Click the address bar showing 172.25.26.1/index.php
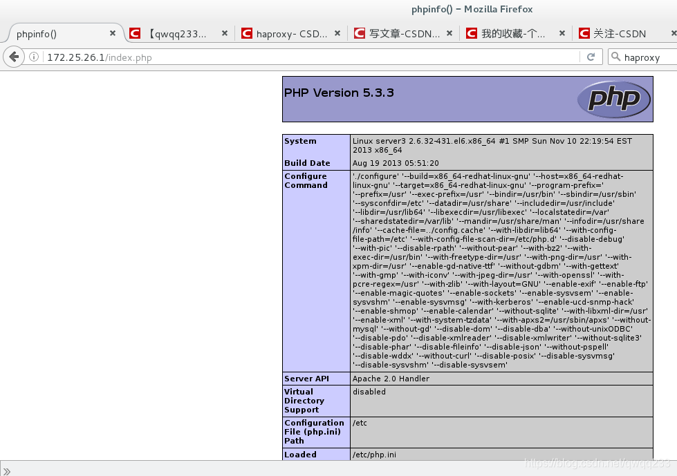 click(x=311, y=57)
